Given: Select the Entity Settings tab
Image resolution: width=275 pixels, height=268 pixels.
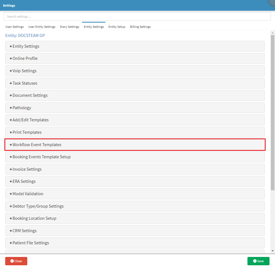Looking at the screenshot, I should (x=94, y=27).
